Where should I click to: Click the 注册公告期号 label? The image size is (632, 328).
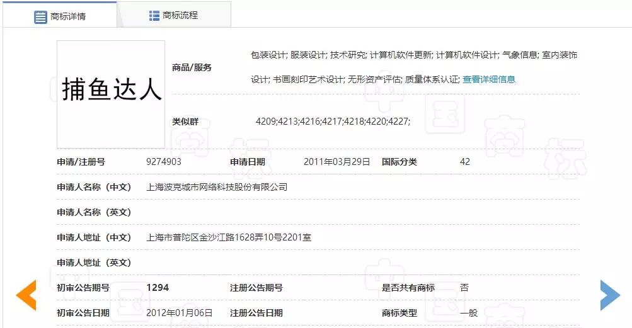pyautogui.click(x=256, y=288)
